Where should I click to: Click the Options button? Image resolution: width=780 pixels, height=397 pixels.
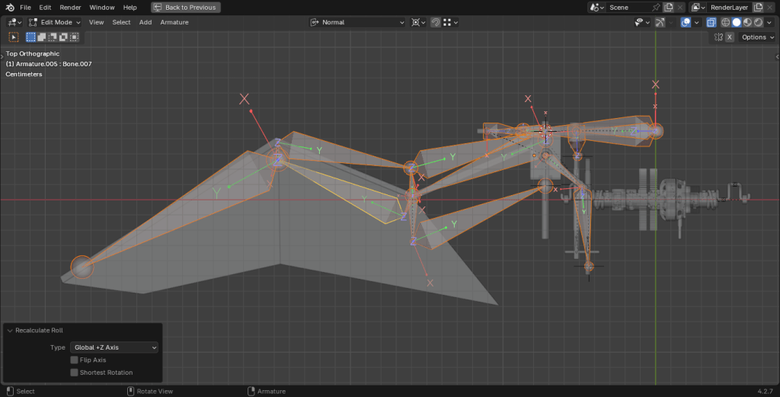click(756, 37)
